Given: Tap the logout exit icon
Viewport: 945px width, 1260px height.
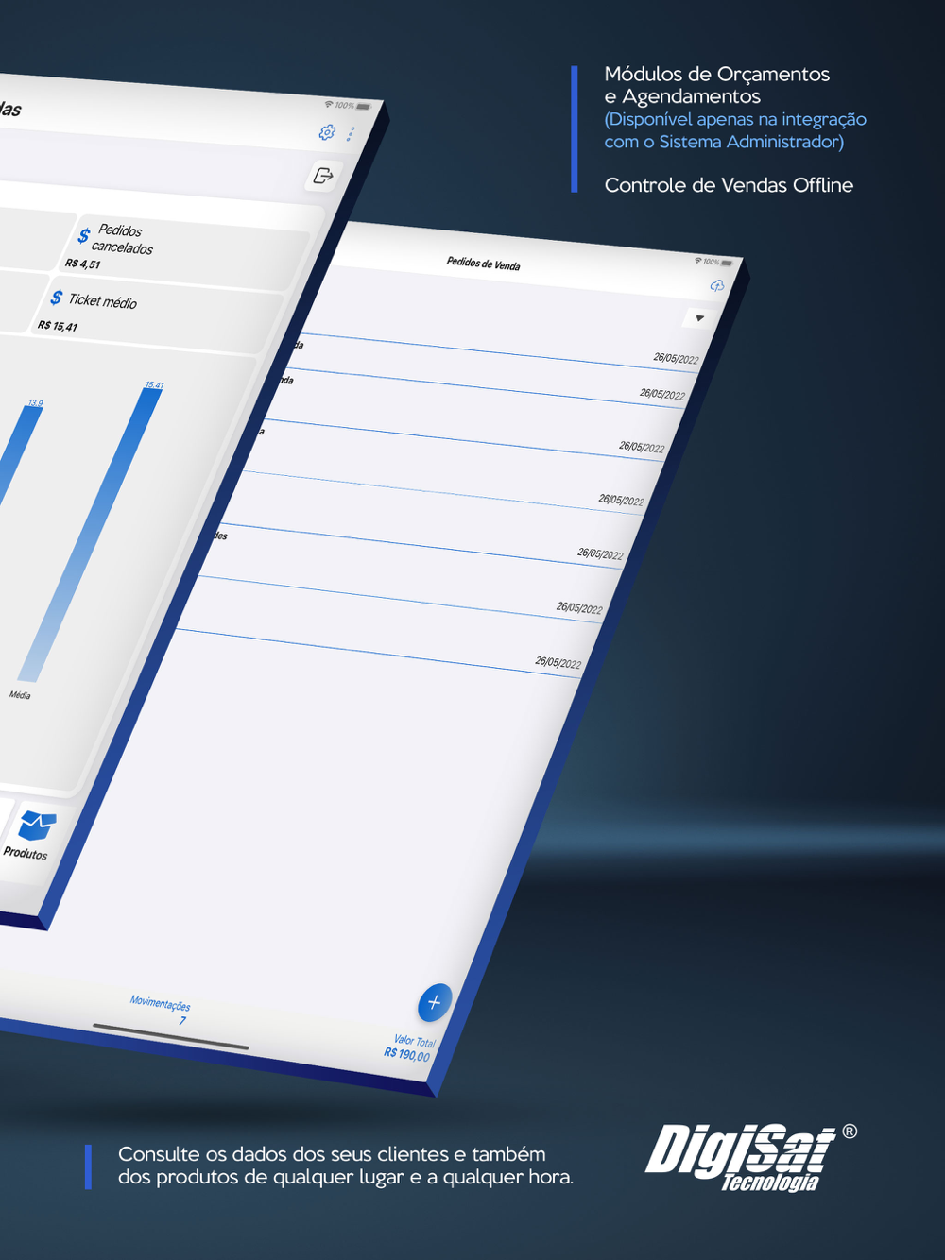Looking at the screenshot, I should pos(323,176).
